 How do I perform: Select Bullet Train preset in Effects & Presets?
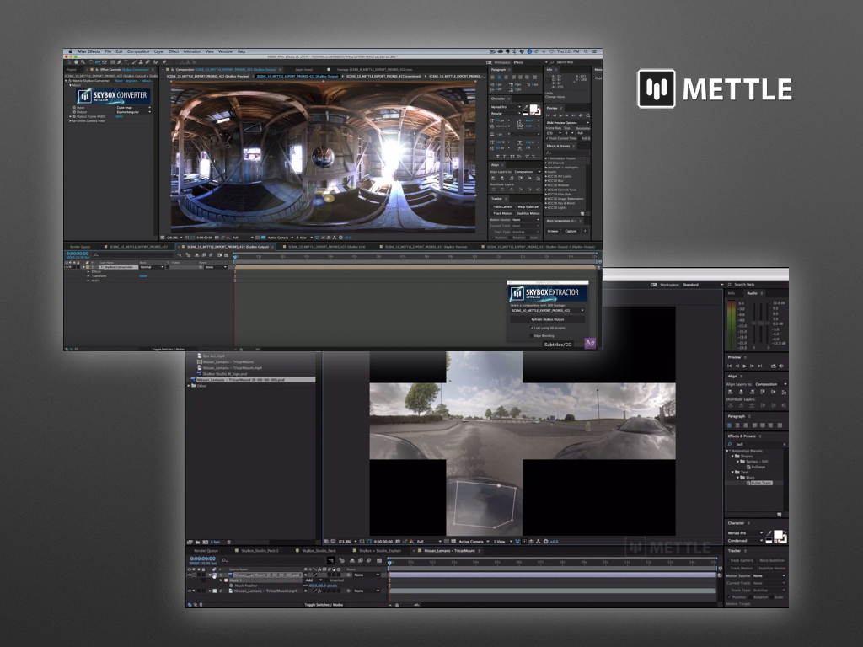tap(760, 483)
